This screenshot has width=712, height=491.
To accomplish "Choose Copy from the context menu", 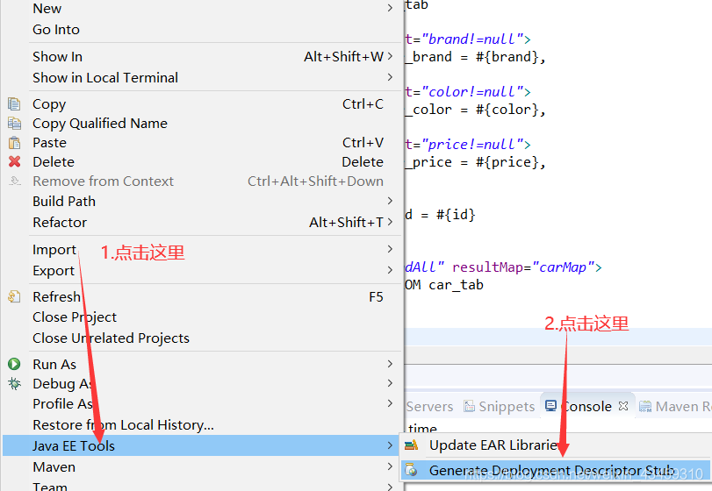I will pos(202,103).
